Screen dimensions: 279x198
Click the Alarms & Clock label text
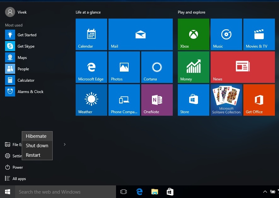pyautogui.click(x=31, y=92)
